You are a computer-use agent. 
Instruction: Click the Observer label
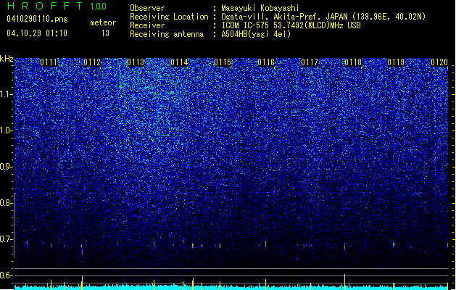point(147,8)
